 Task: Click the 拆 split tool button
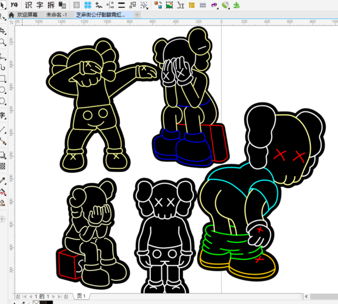click(51, 5)
